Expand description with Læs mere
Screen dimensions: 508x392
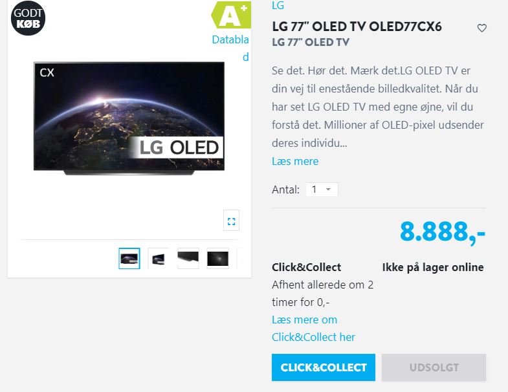[x=295, y=161]
